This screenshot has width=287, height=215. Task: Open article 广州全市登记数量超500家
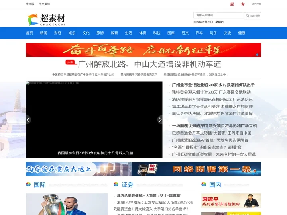pyautogui.click(x=213, y=85)
